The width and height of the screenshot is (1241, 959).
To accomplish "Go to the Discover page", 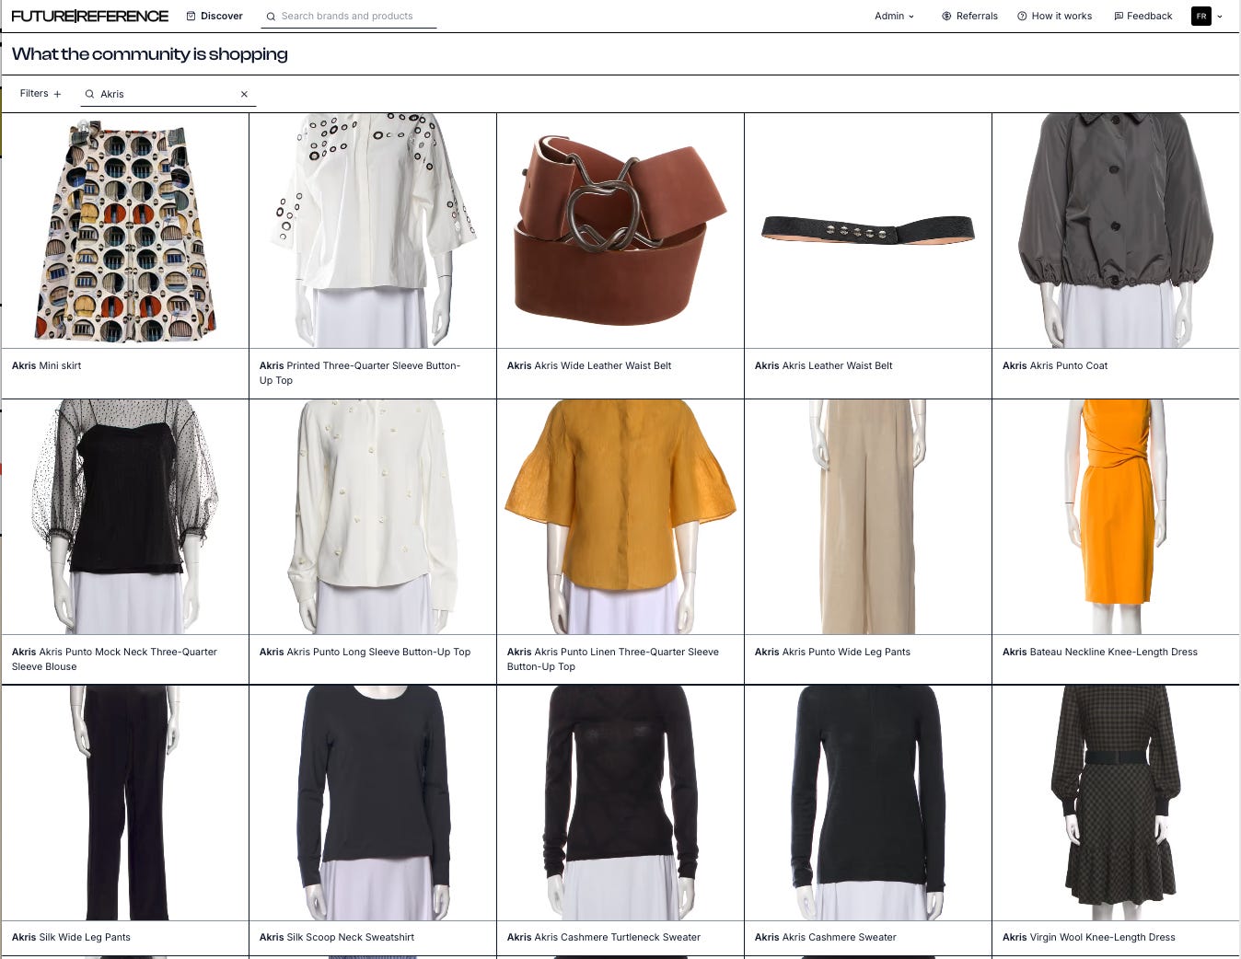I will pyautogui.click(x=215, y=16).
